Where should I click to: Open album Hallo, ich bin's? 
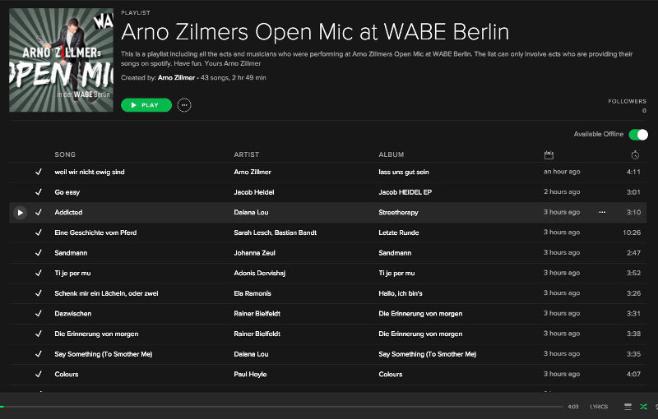(x=401, y=293)
